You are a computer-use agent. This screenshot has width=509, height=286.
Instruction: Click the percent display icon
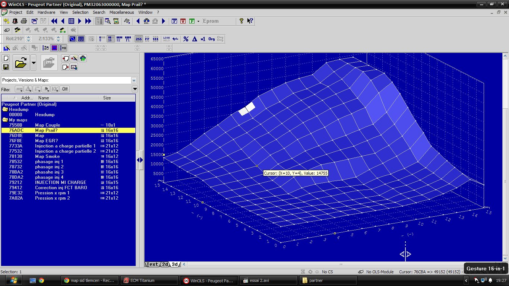(x=186, y=39)
